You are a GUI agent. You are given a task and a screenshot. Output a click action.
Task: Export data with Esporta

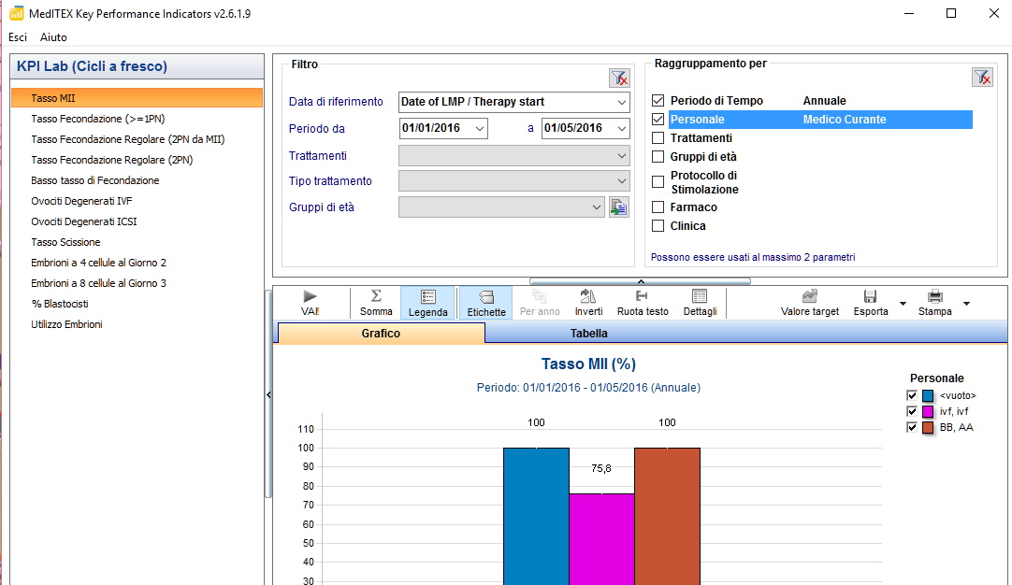[871, 303]
